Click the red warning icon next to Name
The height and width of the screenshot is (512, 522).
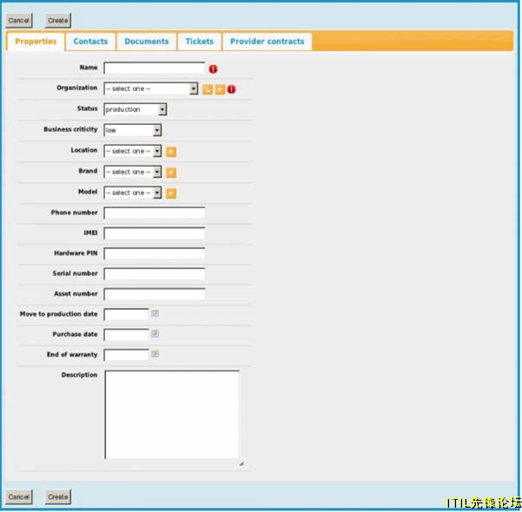point(213,69)
